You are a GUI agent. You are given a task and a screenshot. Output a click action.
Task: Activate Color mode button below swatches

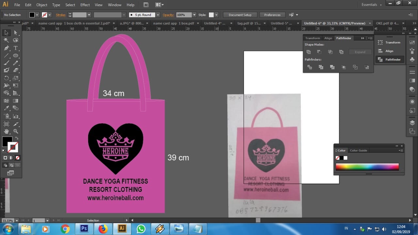click(5, 157)
